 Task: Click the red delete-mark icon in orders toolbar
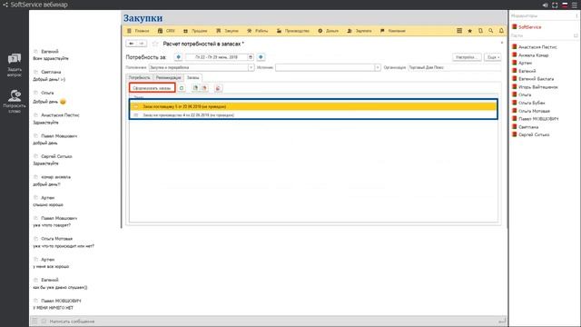click(218, 88)
